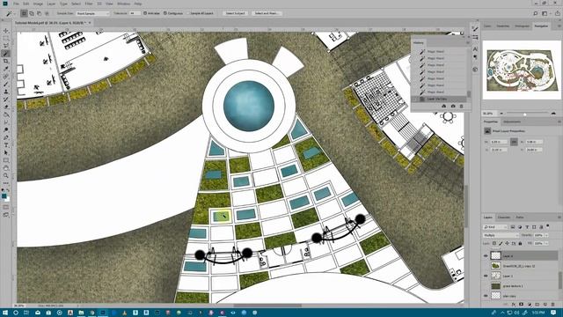Click Tolerance input field
The height and width of the screenshot is (317, 563).
point(135,13)
